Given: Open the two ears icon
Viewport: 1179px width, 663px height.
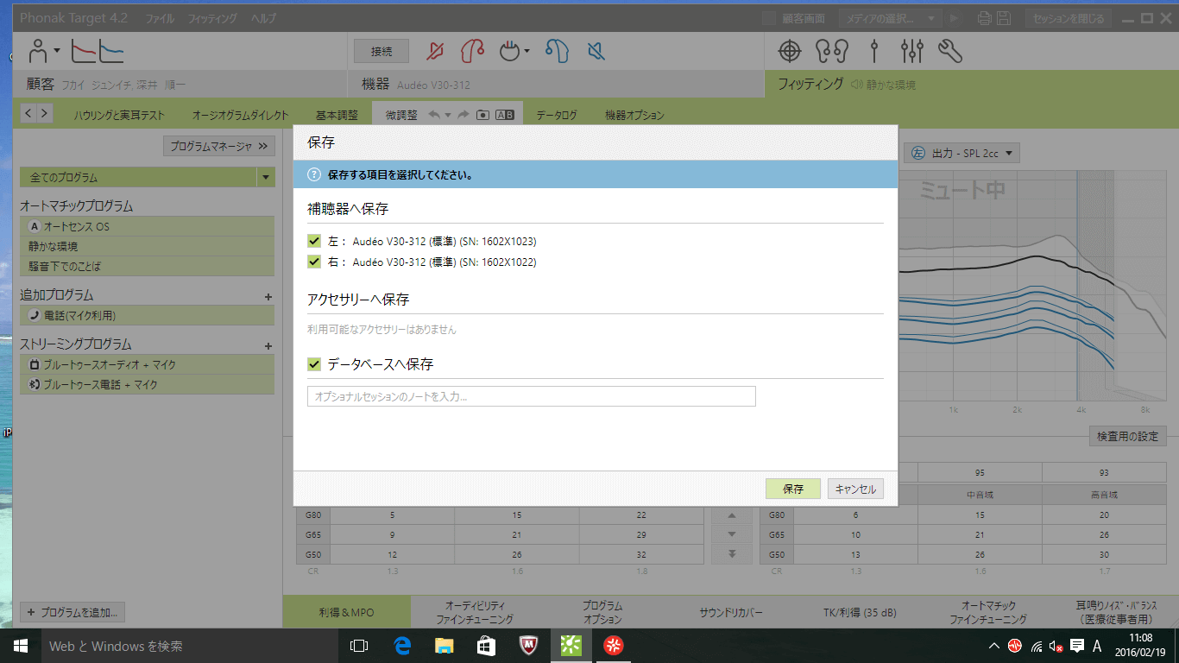Looking at the screenshot, I should [832, 52].
